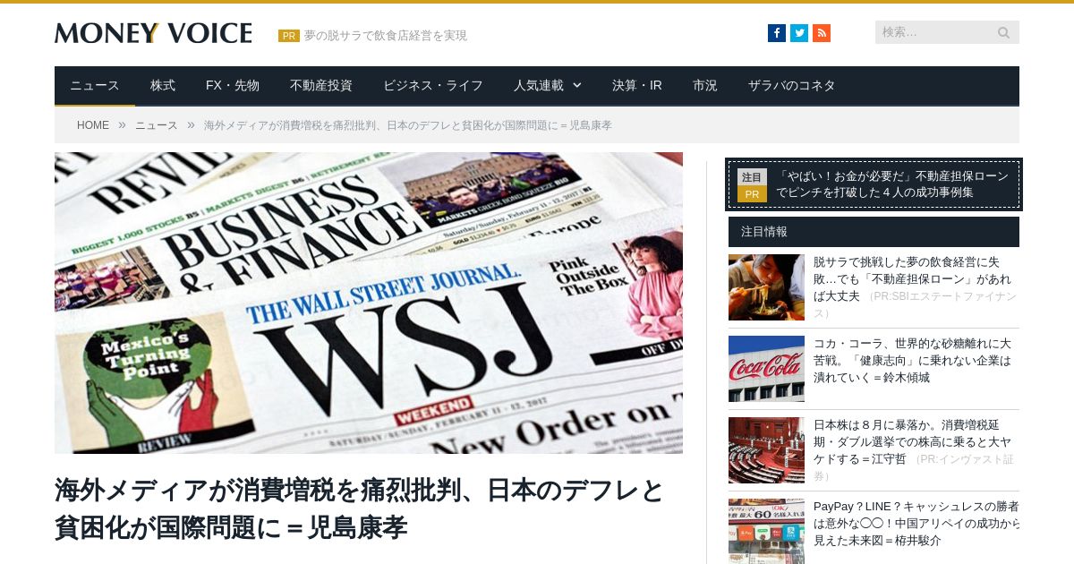Click the MONEY VOICE logo
1074x564 pixels.
coord(153,33)
